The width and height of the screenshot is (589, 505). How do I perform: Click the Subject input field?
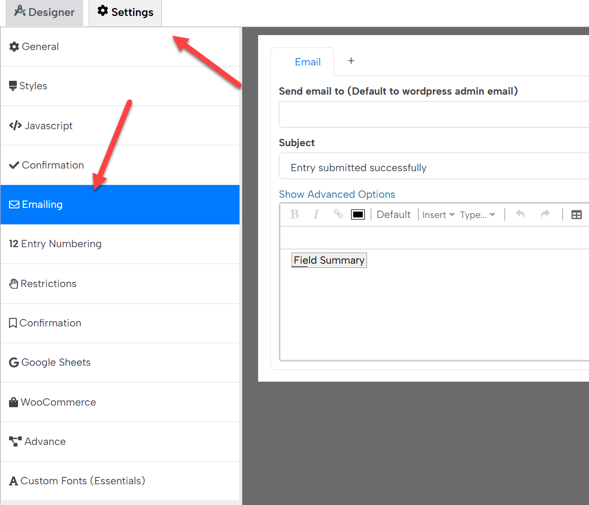pos(425,166)
